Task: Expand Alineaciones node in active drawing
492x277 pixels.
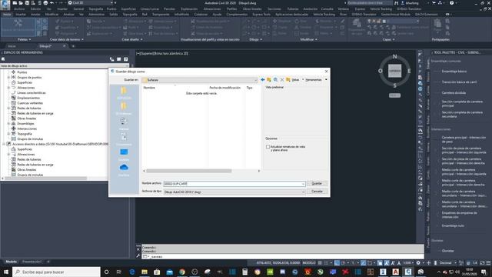Action: [8, 88]
